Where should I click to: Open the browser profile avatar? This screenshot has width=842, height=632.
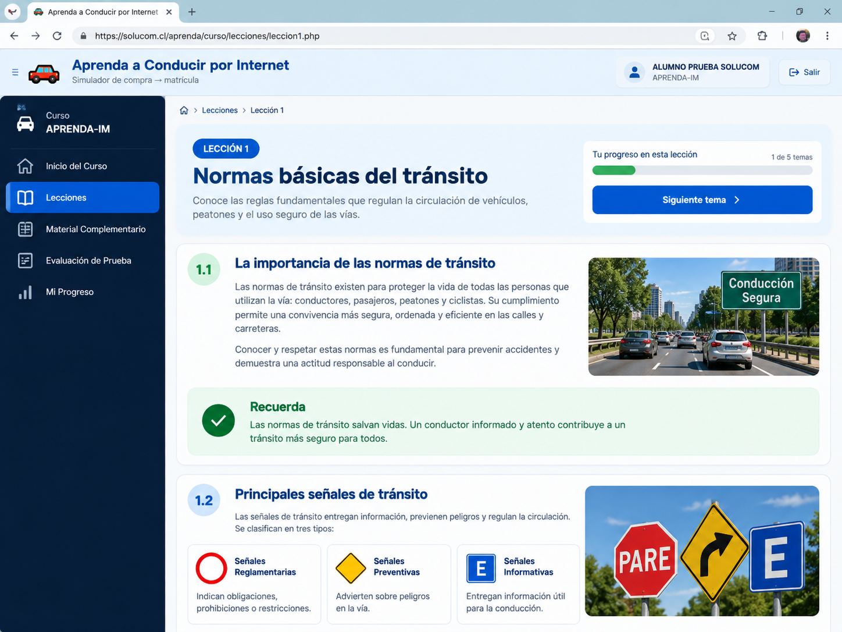click(803, 36)
